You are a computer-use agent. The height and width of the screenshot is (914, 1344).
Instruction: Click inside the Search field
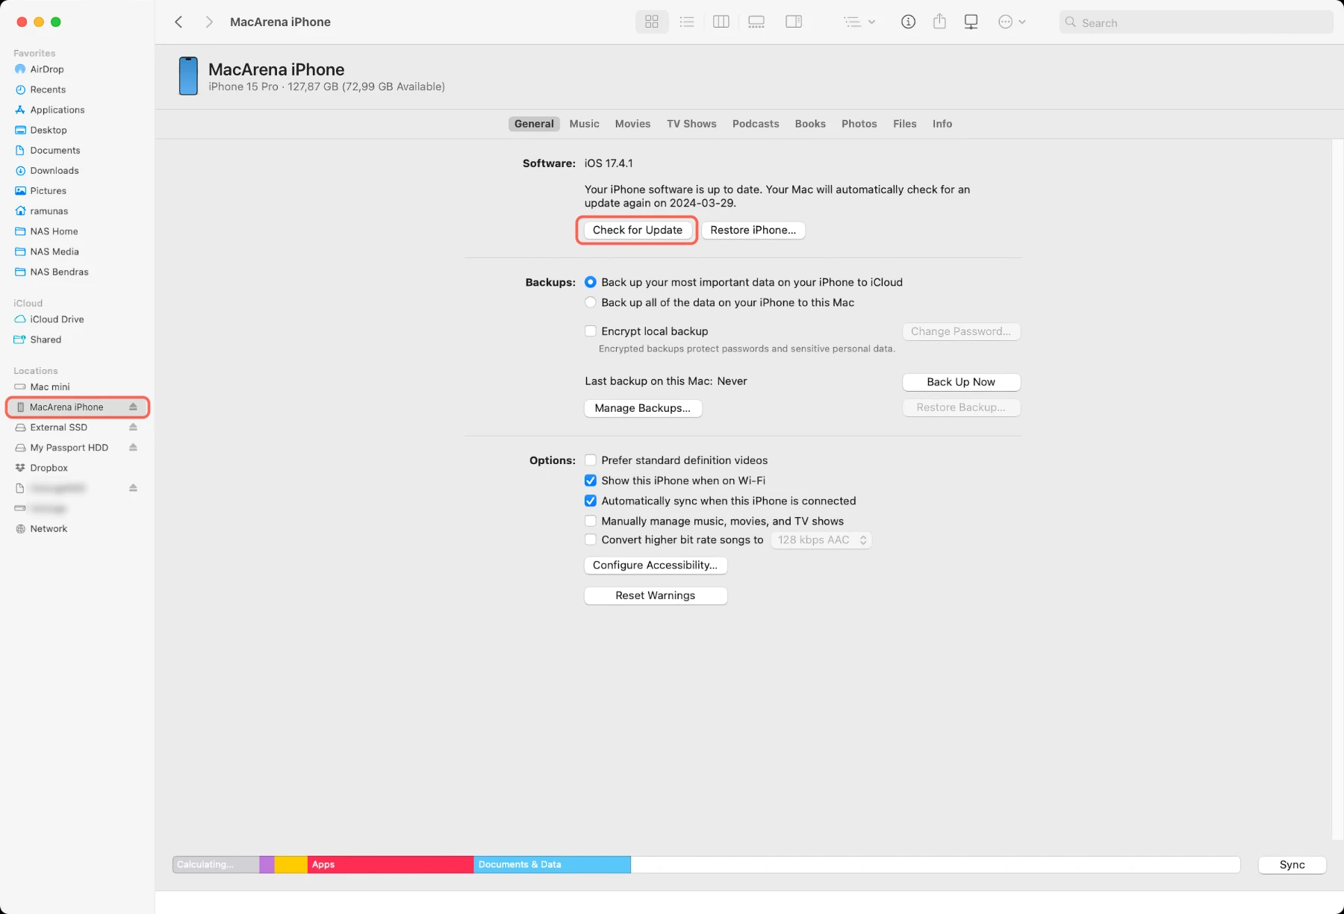[1195, 22]
